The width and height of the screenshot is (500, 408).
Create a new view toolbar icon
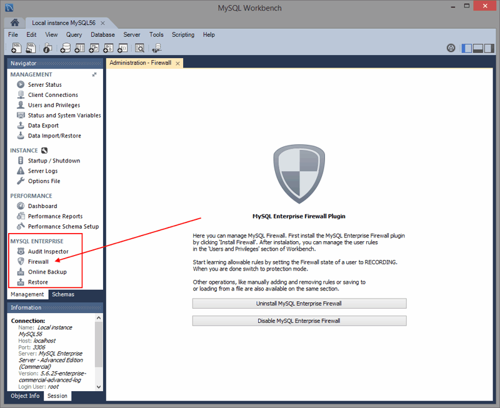pos(94,48)
